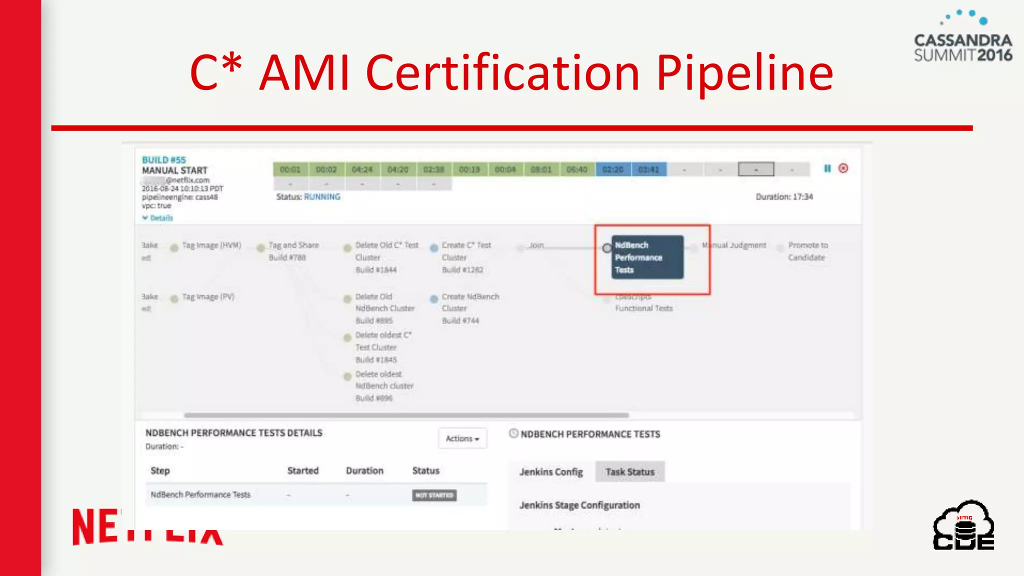Click the 00:01 timeline segment
The width and height of the screenshot is (1024, 576).
tap(290, 169)
